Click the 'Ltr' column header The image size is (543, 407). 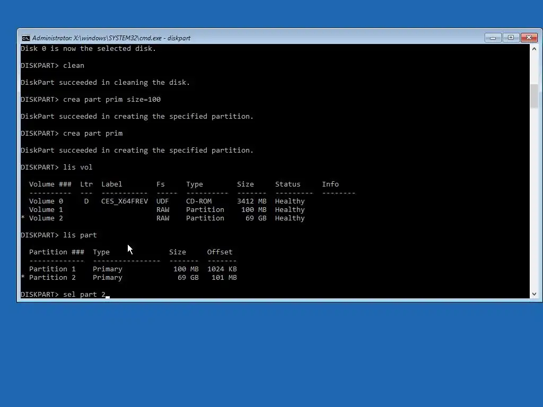click(x=86, y=184)
